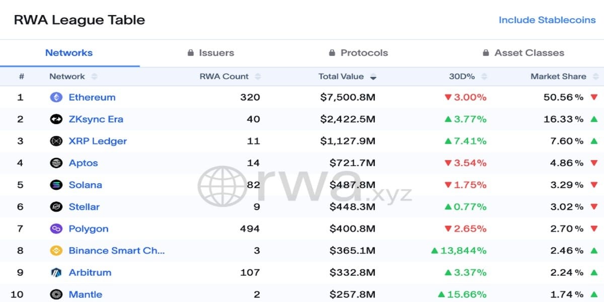Open the ZKsync Era network link
The height and width of the screenshot is (302, 604).
tap(96, 119)
